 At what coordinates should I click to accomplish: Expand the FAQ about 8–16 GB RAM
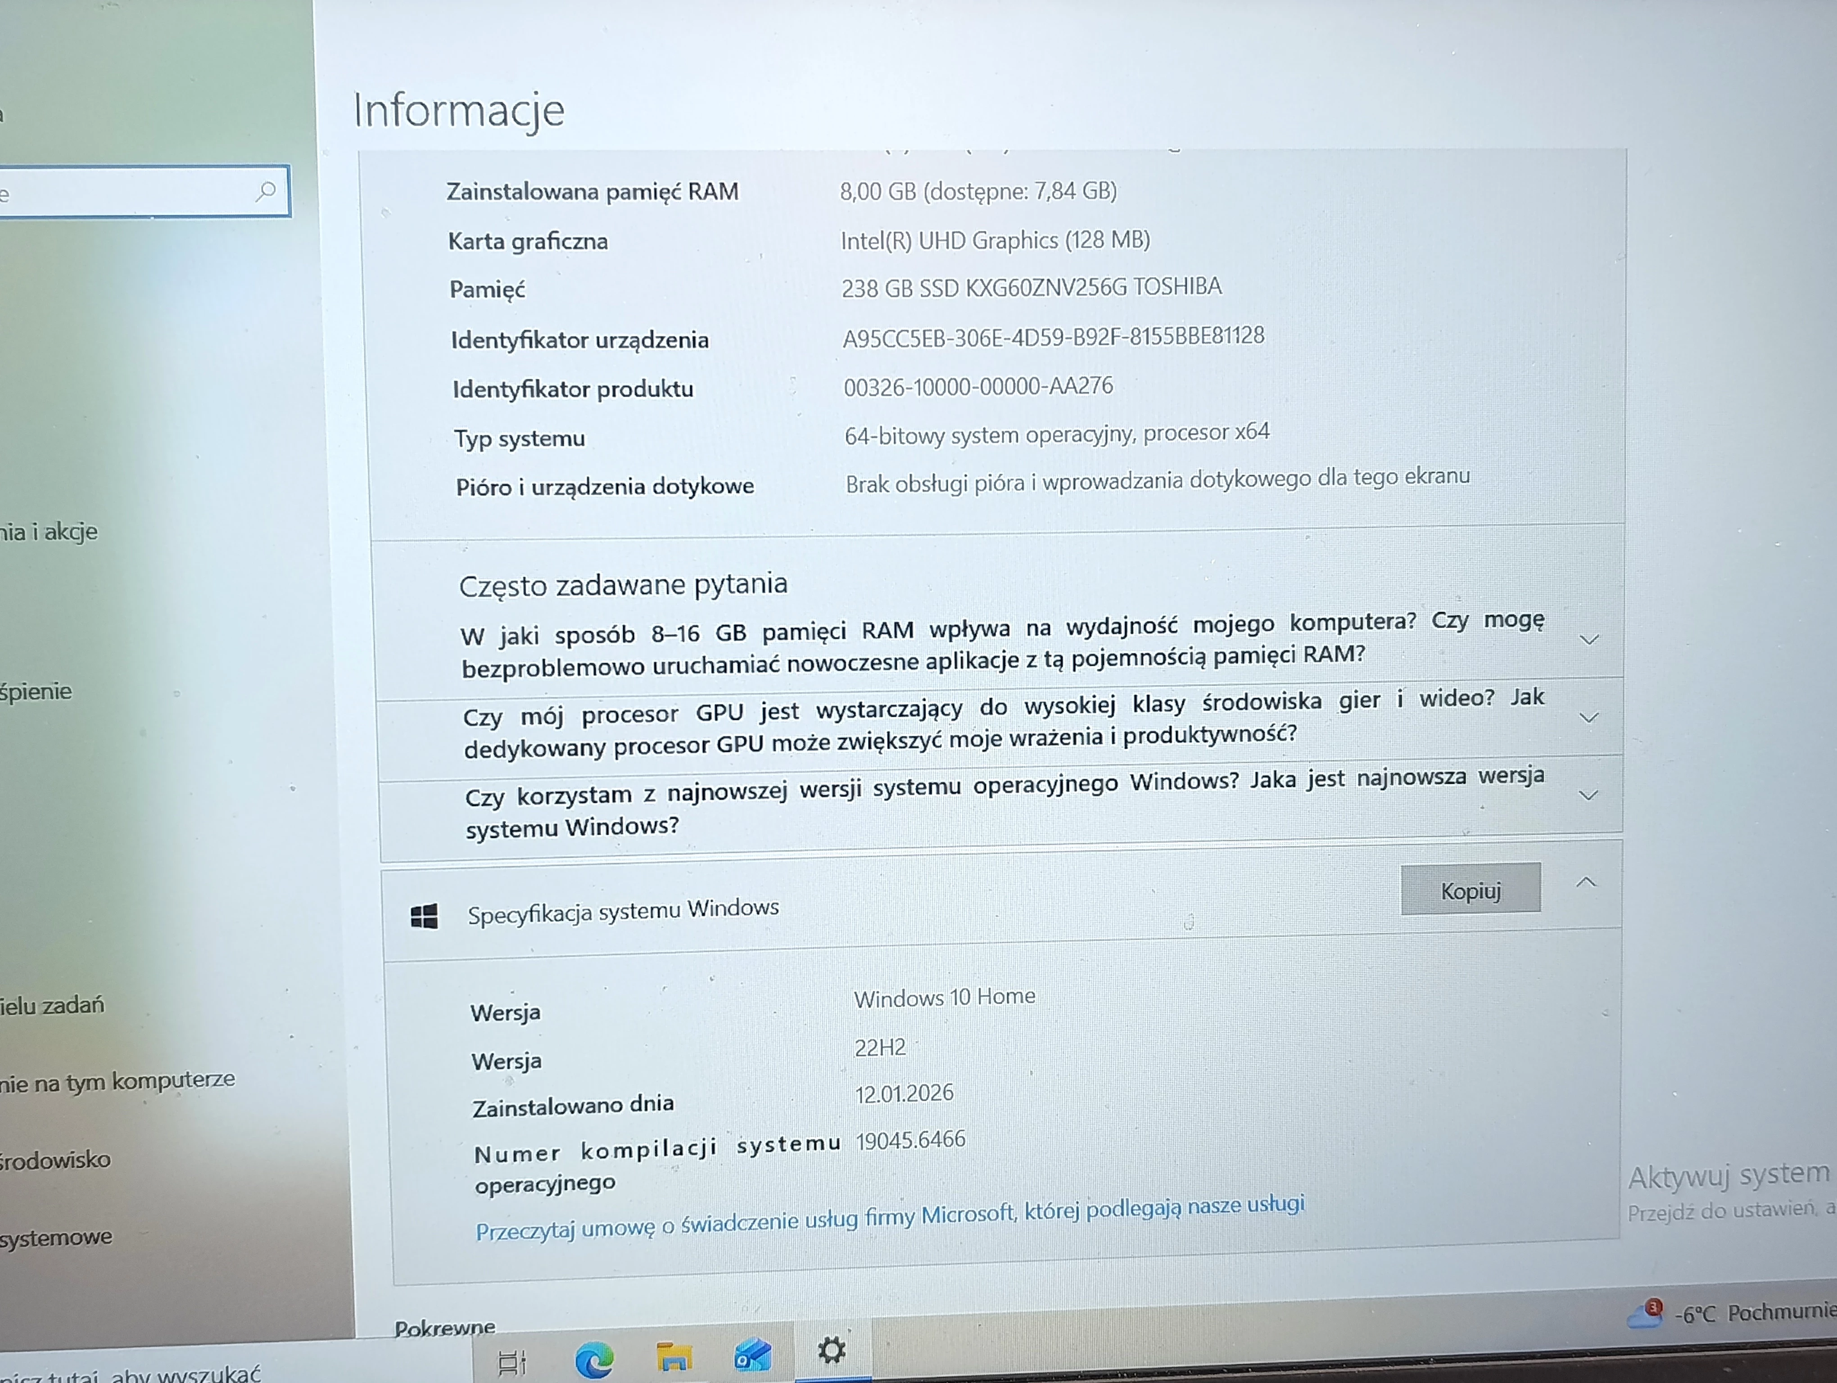[x=1588, y=640]
